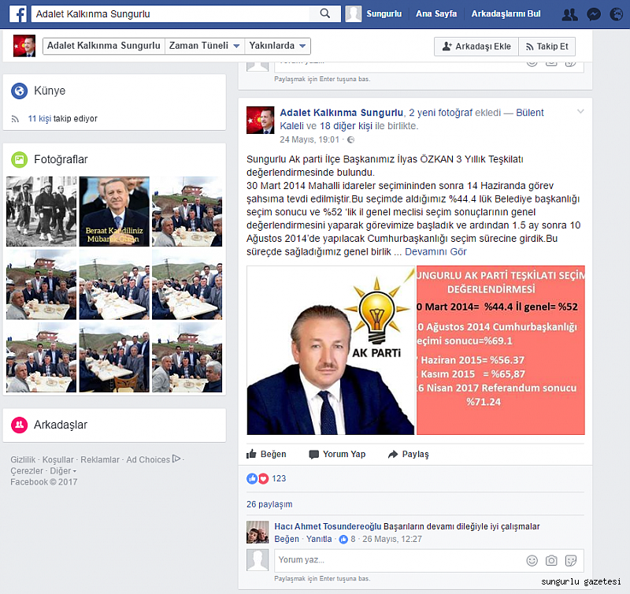Click the post privacy globe icon
The image size is (630, 594).
(x=350, y=140)
